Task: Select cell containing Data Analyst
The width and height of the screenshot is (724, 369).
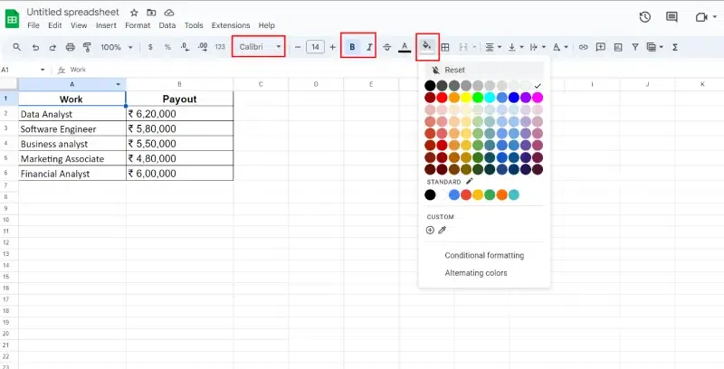Action: (72, 114)
